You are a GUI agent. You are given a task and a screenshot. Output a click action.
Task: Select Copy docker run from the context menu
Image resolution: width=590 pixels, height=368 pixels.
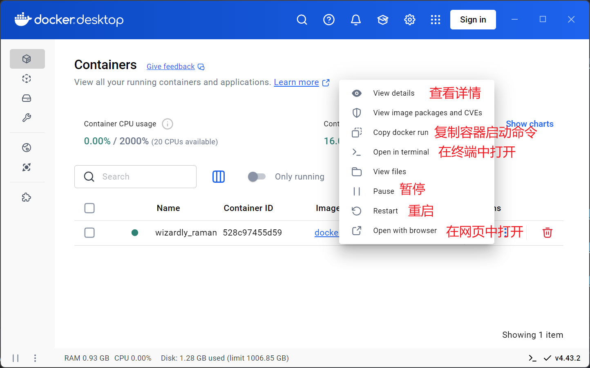400,132
